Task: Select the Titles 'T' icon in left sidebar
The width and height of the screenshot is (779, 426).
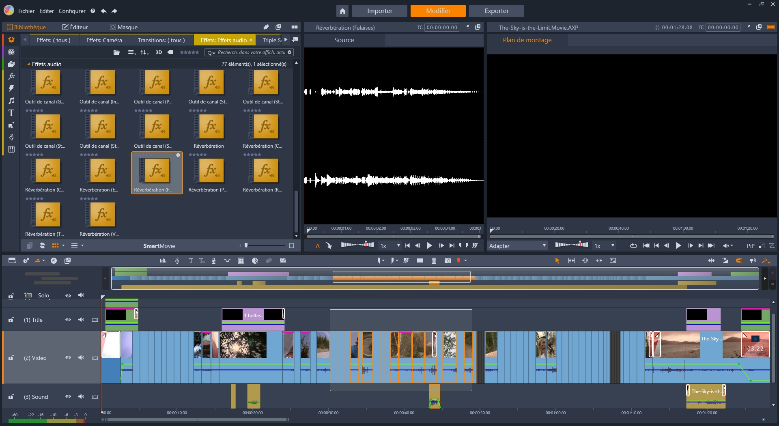Action: point(11,113)
